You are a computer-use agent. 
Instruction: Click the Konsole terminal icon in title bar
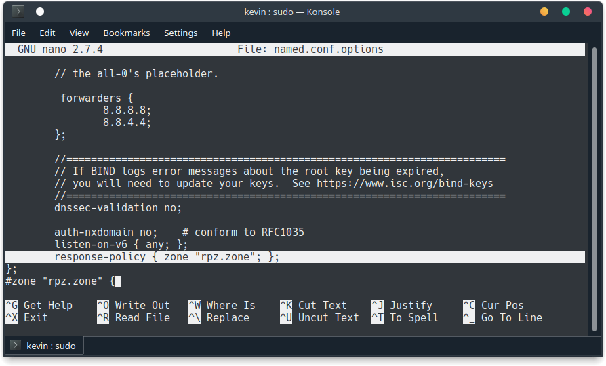(18, 12)
